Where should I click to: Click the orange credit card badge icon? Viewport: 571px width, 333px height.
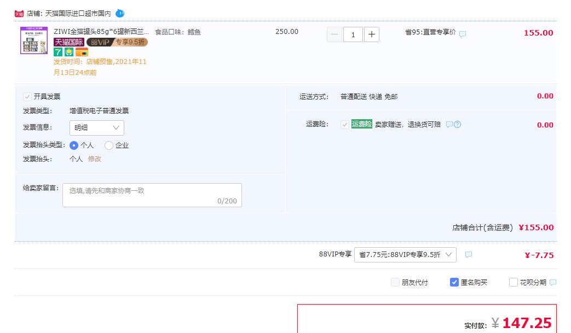[x=82, y=52]
